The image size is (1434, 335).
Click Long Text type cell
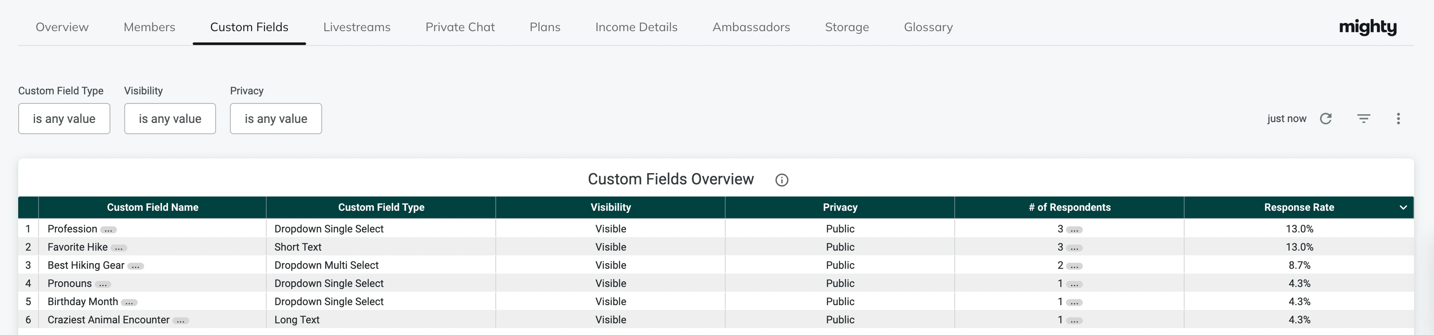point(297,320)
